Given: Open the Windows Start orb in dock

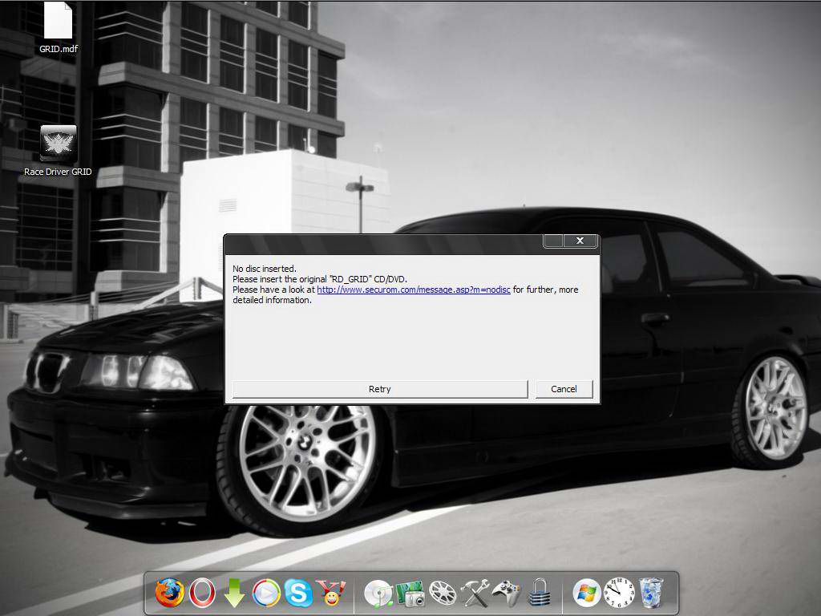Looking at the screenshot, I should pos(587,594).
